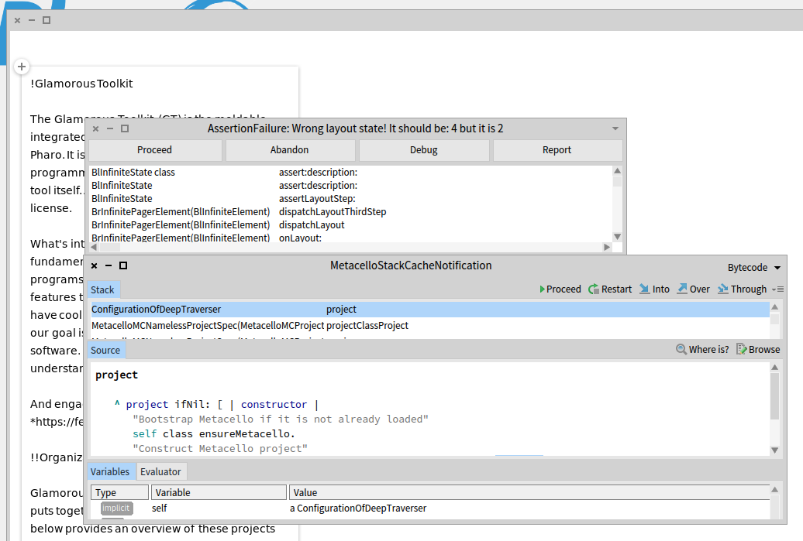This screenshot has height=541, width=803.
Task: Switch to the Stack tab
Action: 102,290
